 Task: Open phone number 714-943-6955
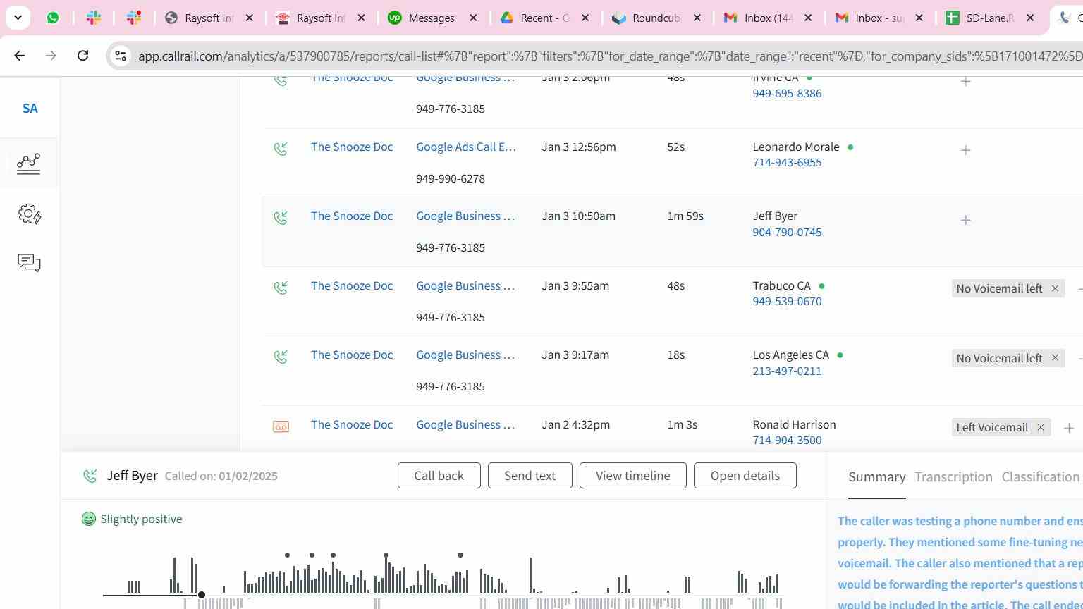(787, 163)
